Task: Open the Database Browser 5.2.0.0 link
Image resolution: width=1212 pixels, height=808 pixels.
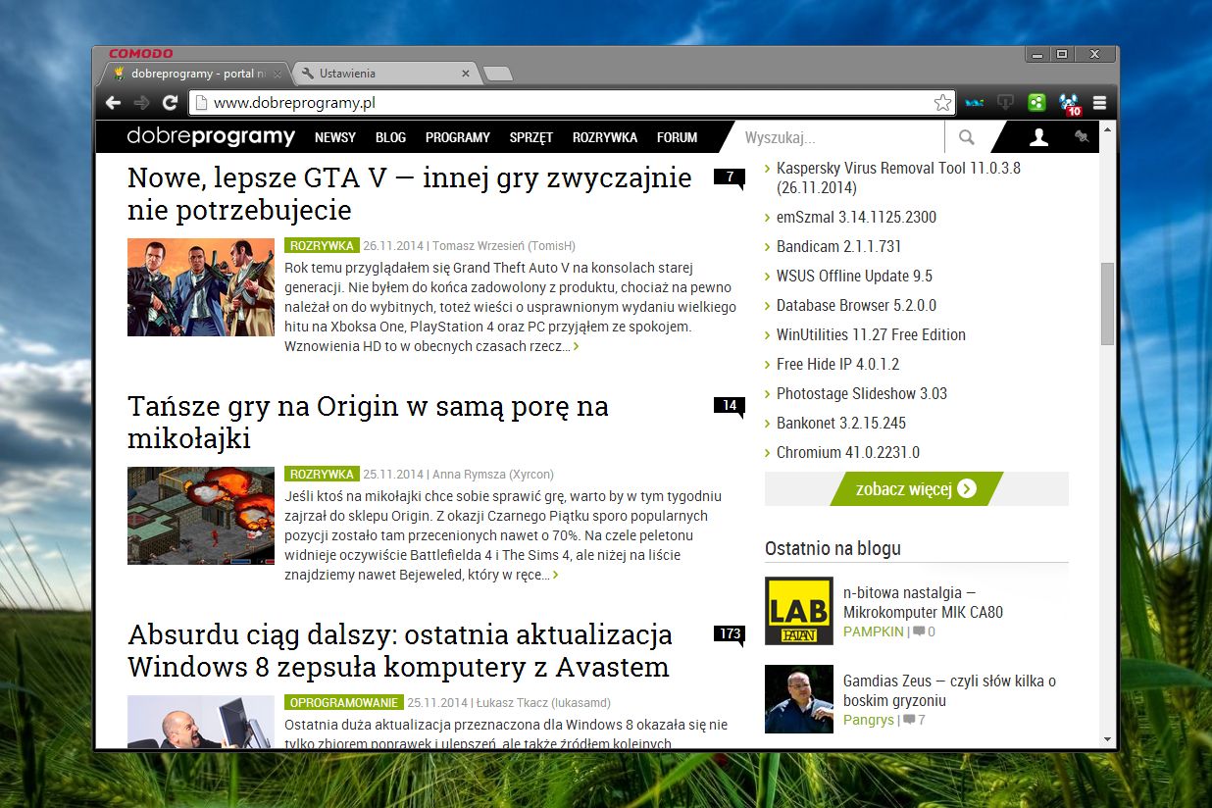Action: [856, 305]
